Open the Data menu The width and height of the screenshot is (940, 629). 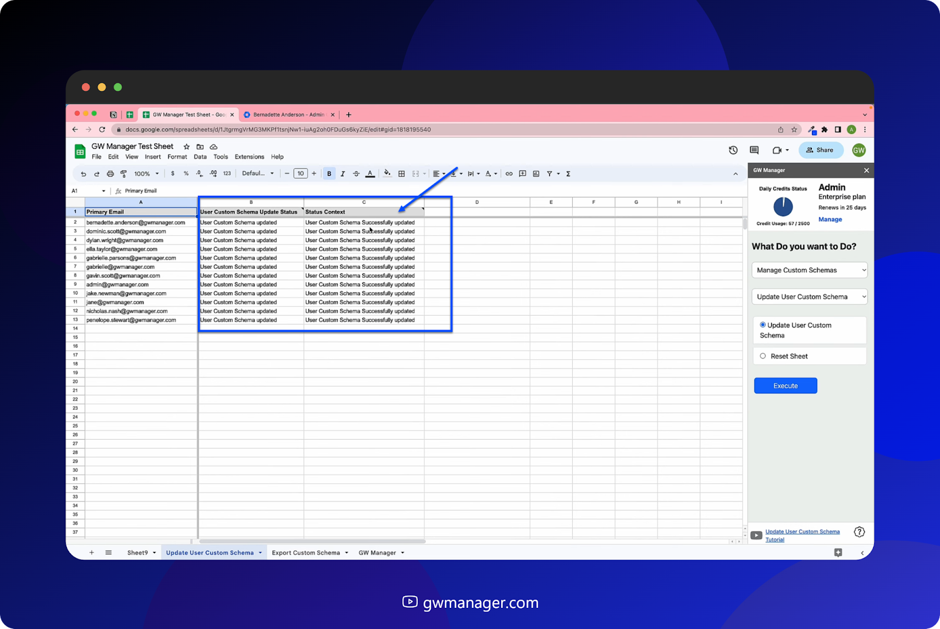200,157
